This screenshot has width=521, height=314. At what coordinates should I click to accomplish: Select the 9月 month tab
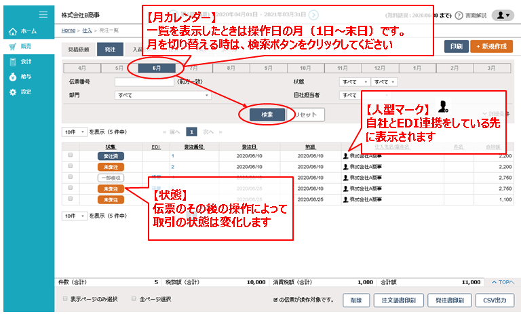(x=268, y=68)
